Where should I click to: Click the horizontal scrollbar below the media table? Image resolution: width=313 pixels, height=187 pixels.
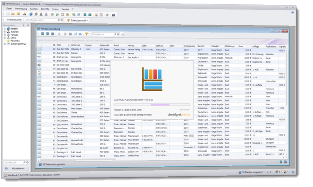pos(77,160)
